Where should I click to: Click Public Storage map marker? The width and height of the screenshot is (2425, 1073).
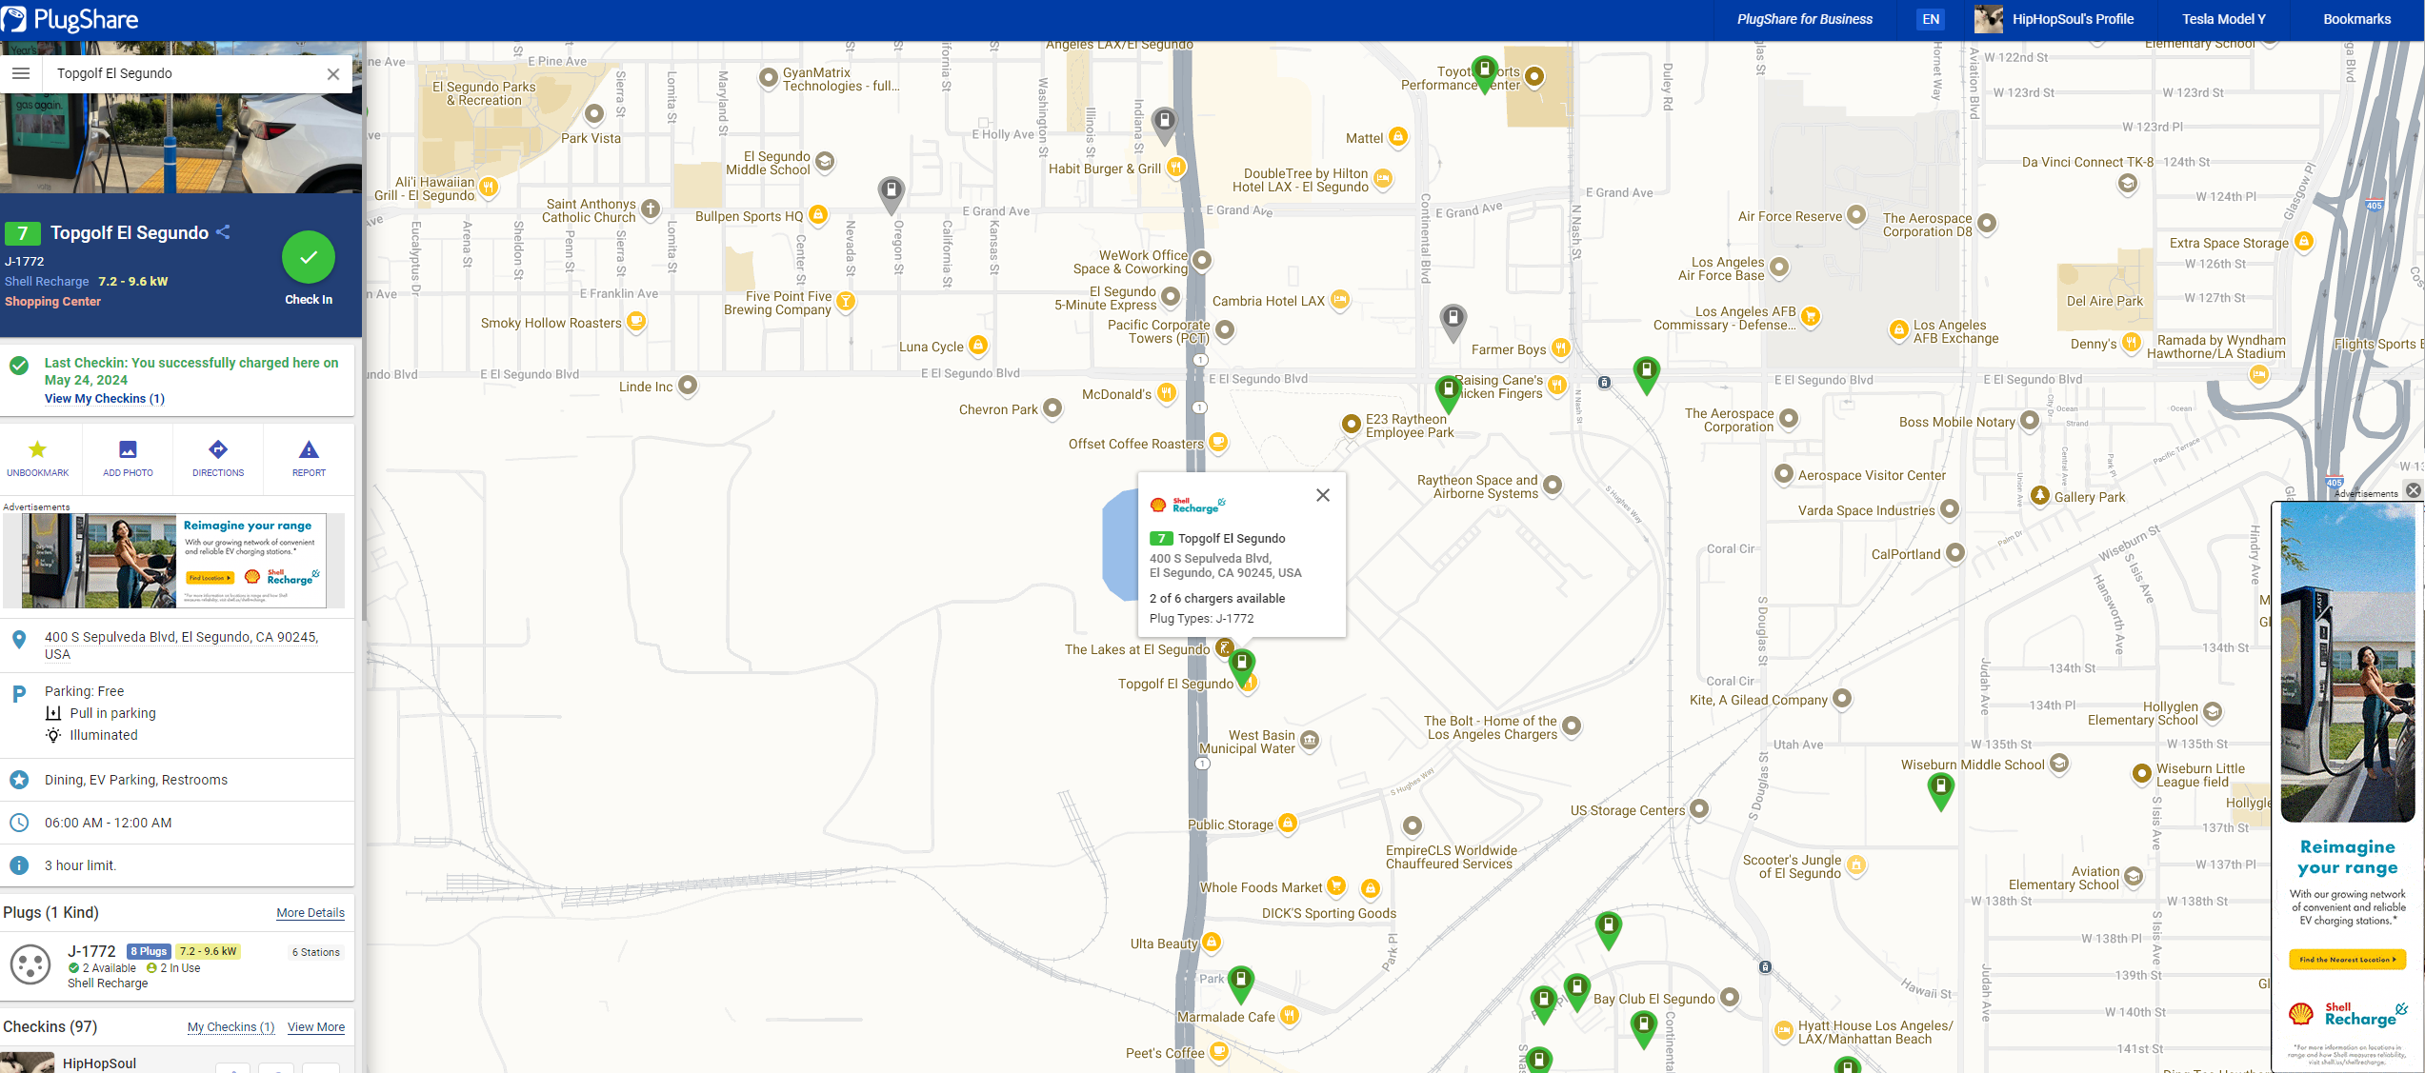[x=1287, y=824]
